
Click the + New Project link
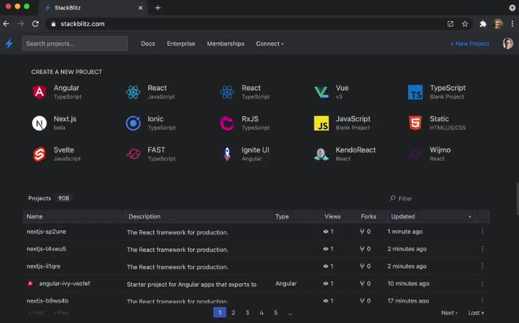click(470, 44)
